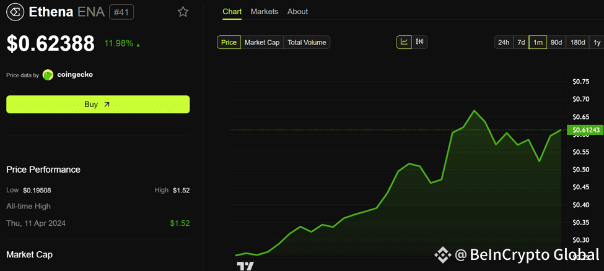Set chart range to 24h

(x=504, y=42)
